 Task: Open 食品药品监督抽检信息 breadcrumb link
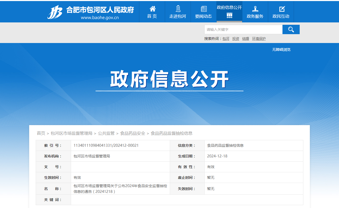click(x=172, y=133)
